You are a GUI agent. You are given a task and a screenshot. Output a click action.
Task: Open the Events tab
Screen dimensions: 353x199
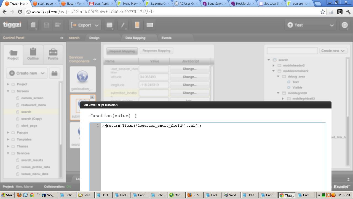(166, 38)
